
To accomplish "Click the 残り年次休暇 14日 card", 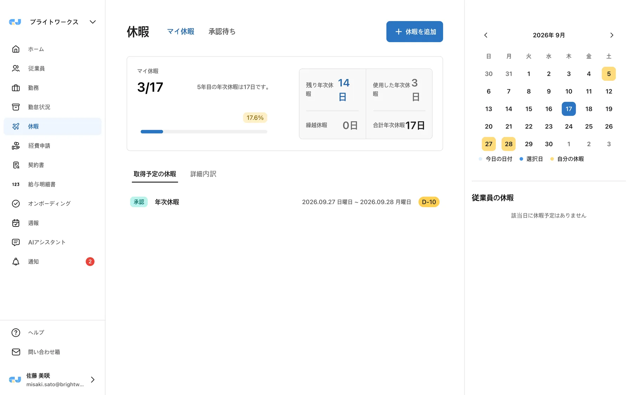I will [332, 90].
